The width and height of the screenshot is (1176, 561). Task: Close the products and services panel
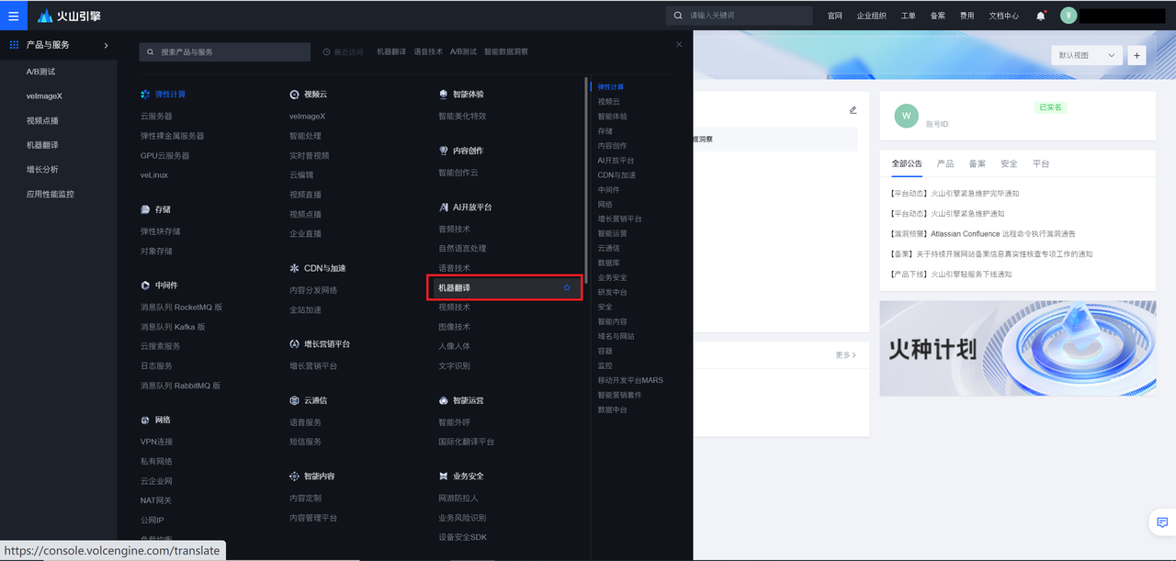click(679, 44)
